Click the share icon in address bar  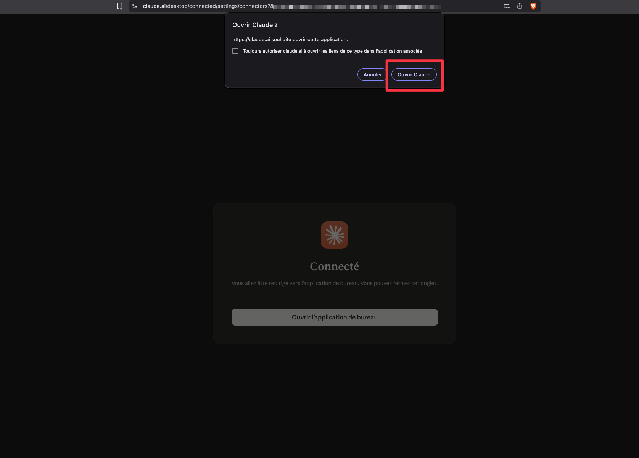tap(520, 6)
